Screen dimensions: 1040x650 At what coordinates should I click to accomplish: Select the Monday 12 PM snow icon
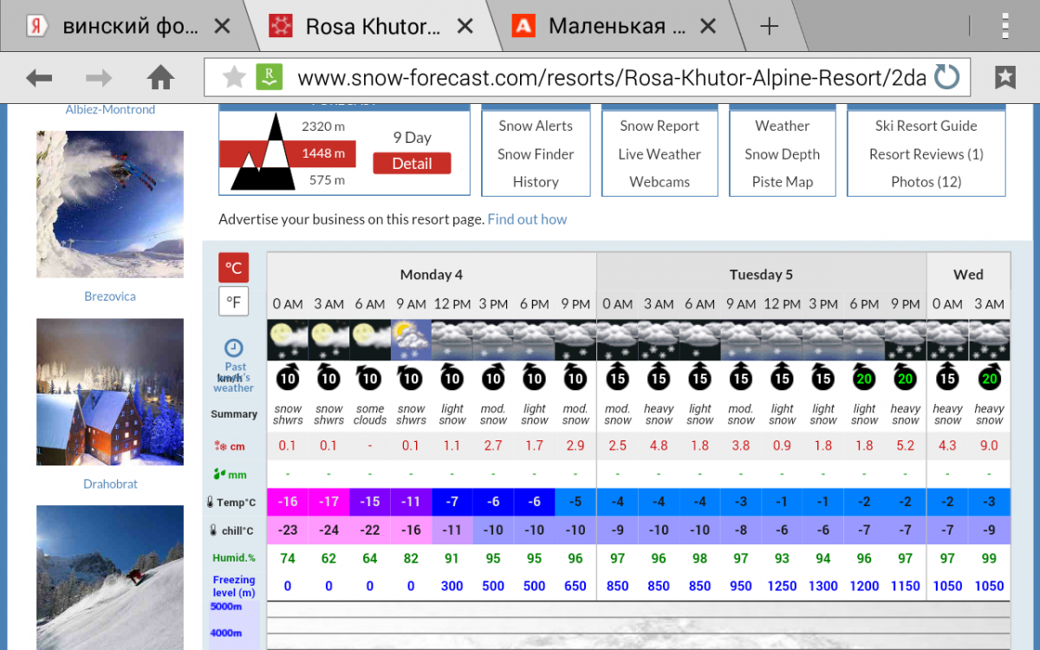point(452,341)
